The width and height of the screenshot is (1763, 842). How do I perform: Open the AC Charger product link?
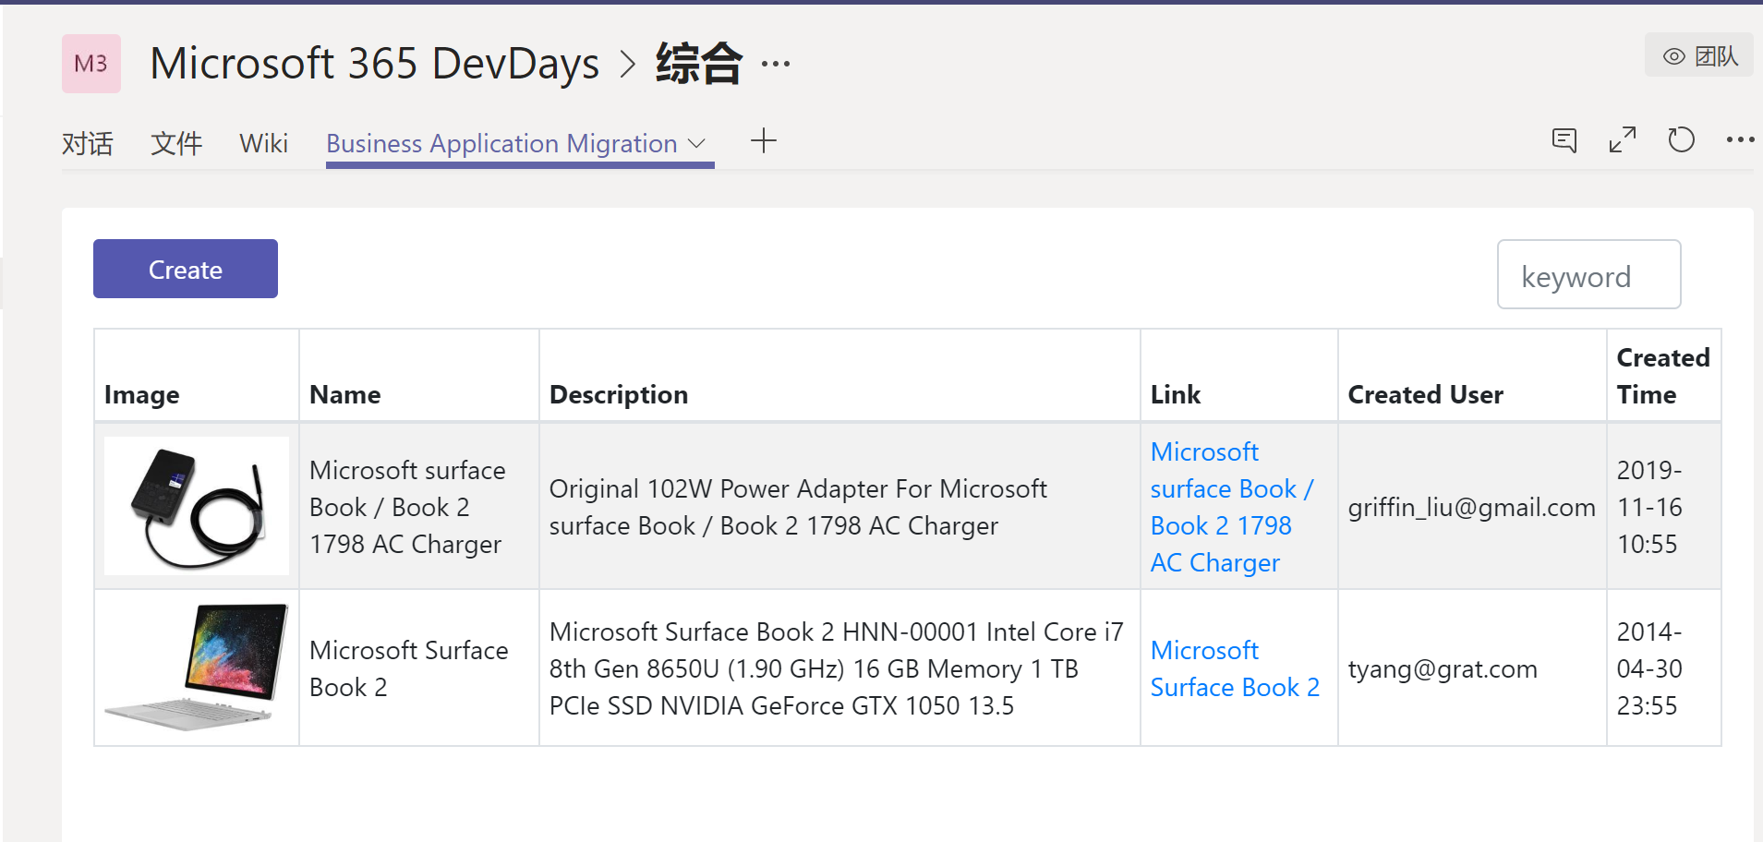coord(1233,507)
